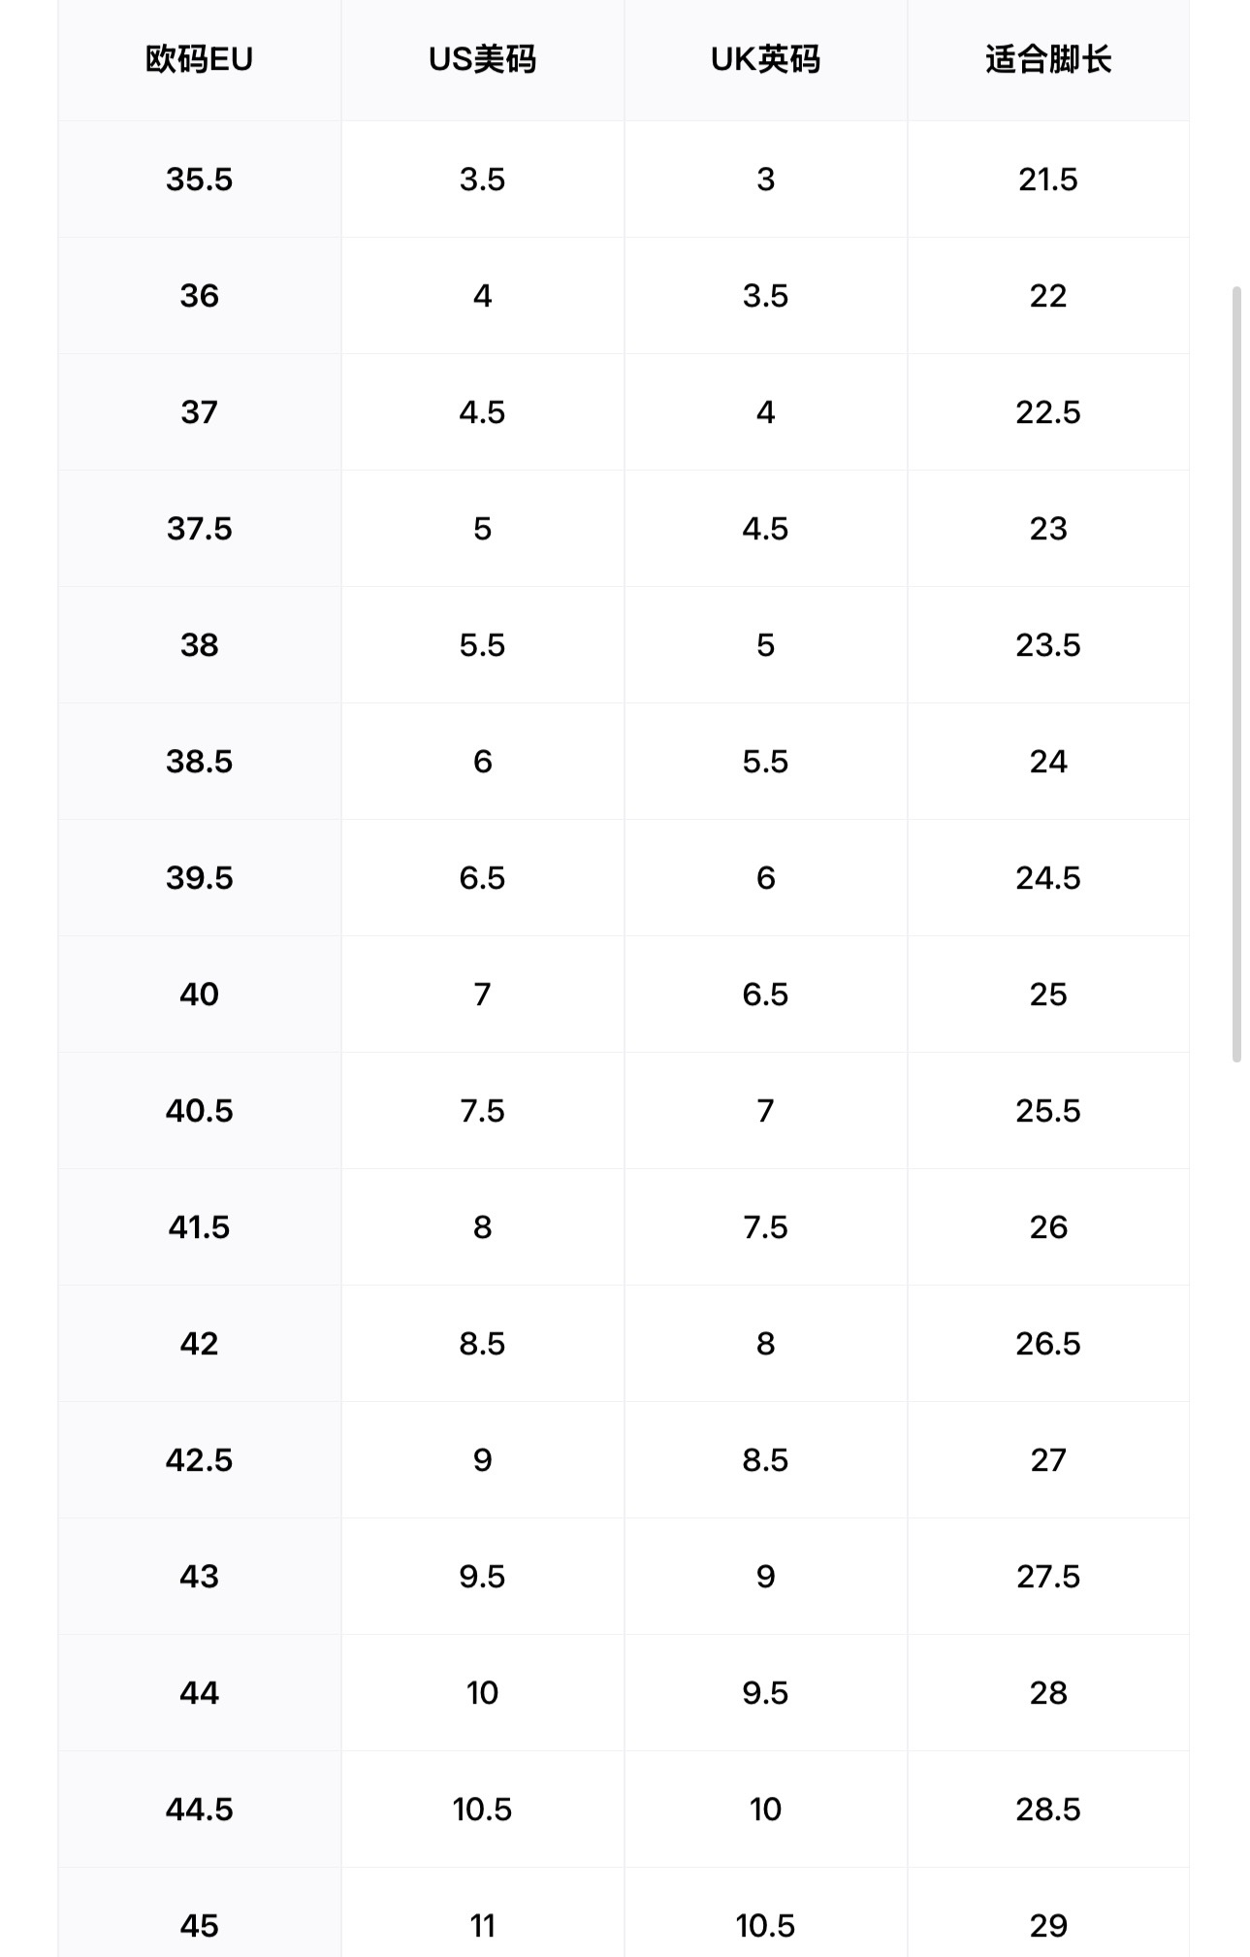Click the foot length 26.5 cell

(1047, 1344)
